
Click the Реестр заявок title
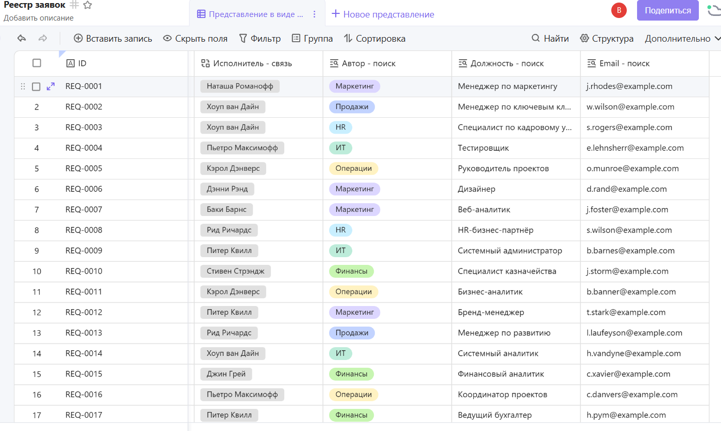[35, 5]
